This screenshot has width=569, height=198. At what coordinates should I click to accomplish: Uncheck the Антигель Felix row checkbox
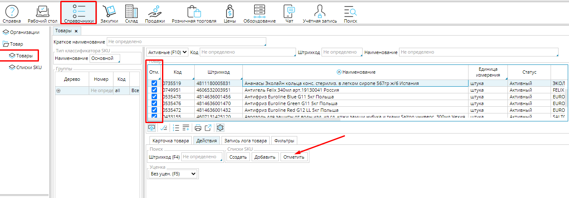(x=154, y=90)
